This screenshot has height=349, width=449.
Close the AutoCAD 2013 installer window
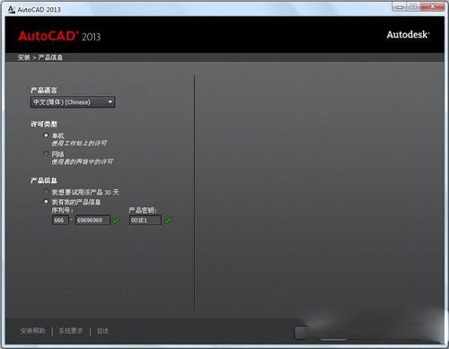(432, 6)
